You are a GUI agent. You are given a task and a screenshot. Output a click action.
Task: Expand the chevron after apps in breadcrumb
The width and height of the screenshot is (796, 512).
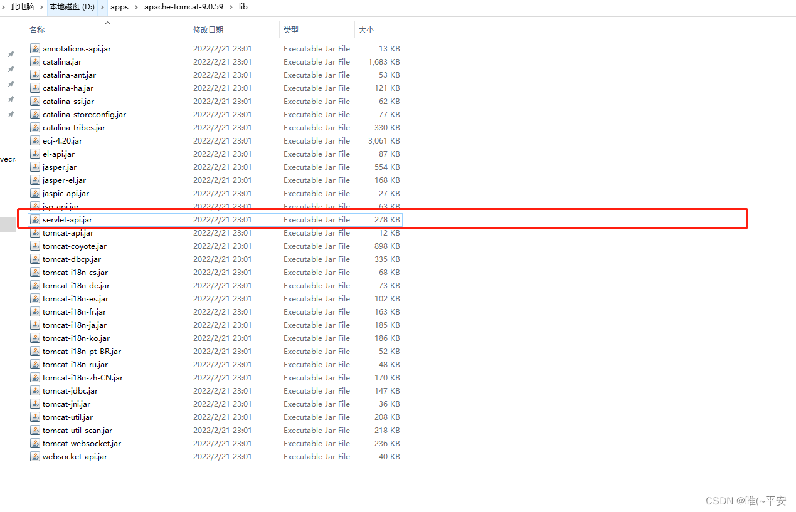pyautogui.click(x=136, y=7)
